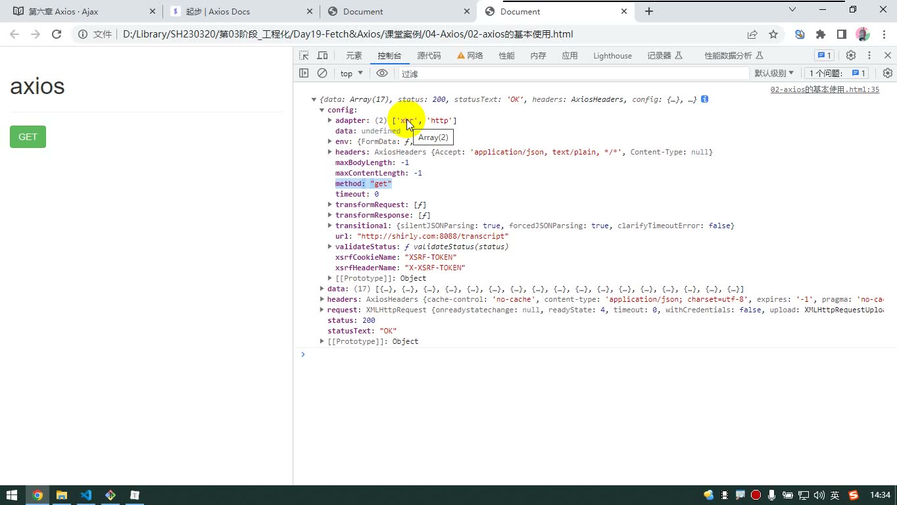Open Chrome three-dot menu

883,34
